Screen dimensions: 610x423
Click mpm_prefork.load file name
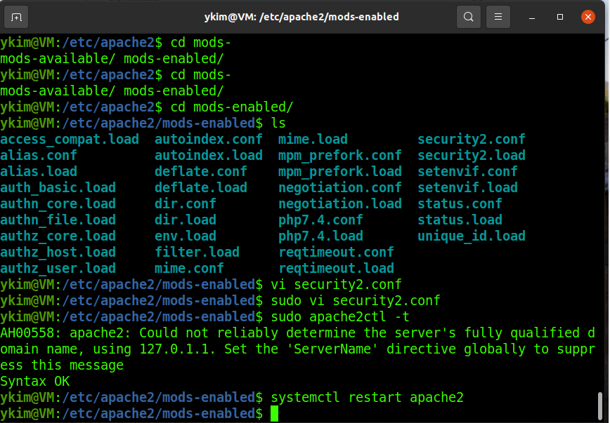click(x=340, y=172)
